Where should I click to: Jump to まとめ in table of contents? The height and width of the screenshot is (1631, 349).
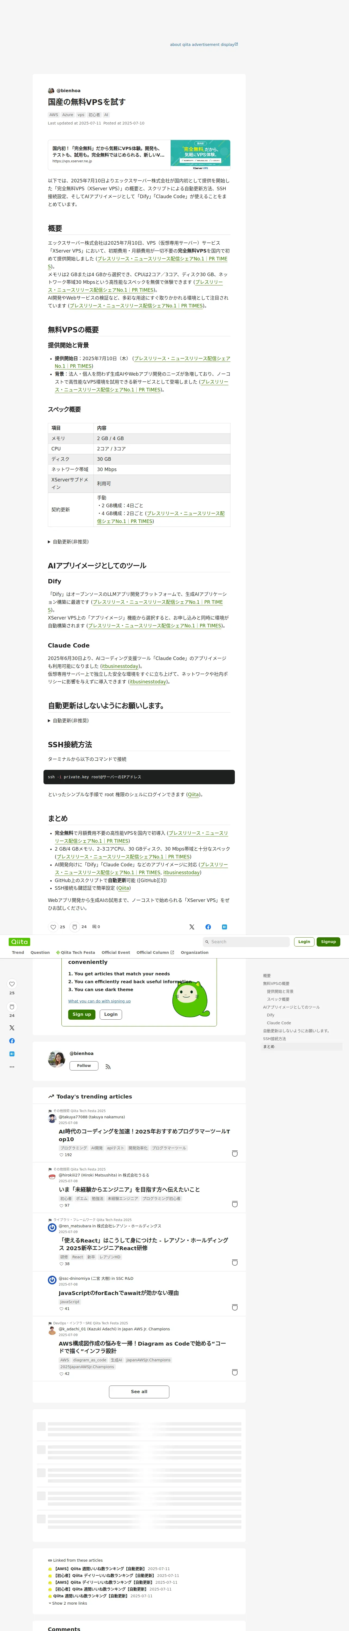(x=269, y=1047)
